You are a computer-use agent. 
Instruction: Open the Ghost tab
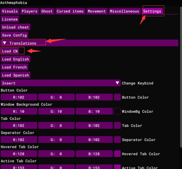(47, 11)
